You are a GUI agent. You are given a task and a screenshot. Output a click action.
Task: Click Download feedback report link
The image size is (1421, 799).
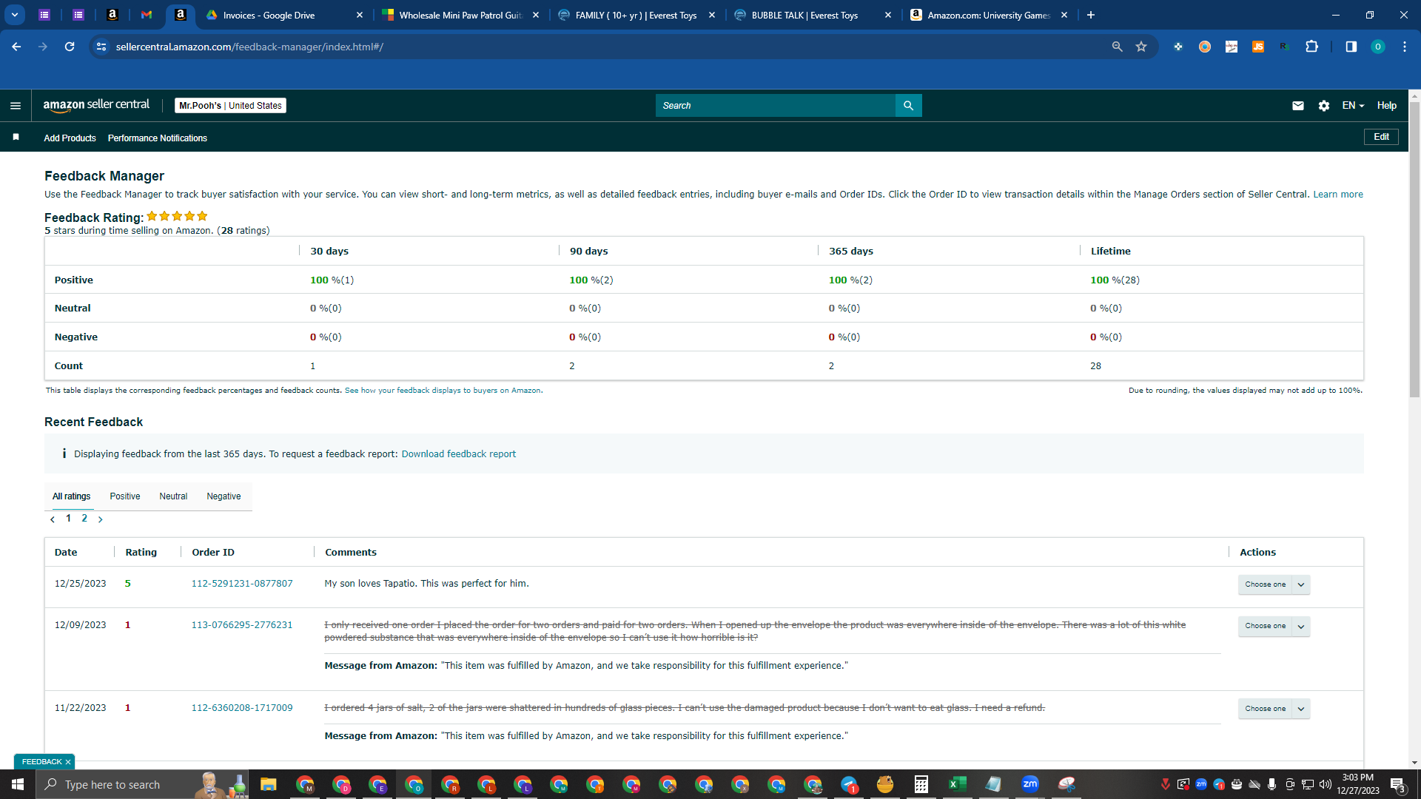(459, 454)
